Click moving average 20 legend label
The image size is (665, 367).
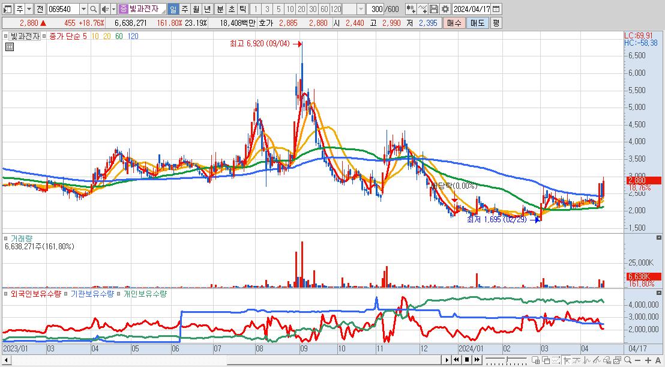(107, 37)
